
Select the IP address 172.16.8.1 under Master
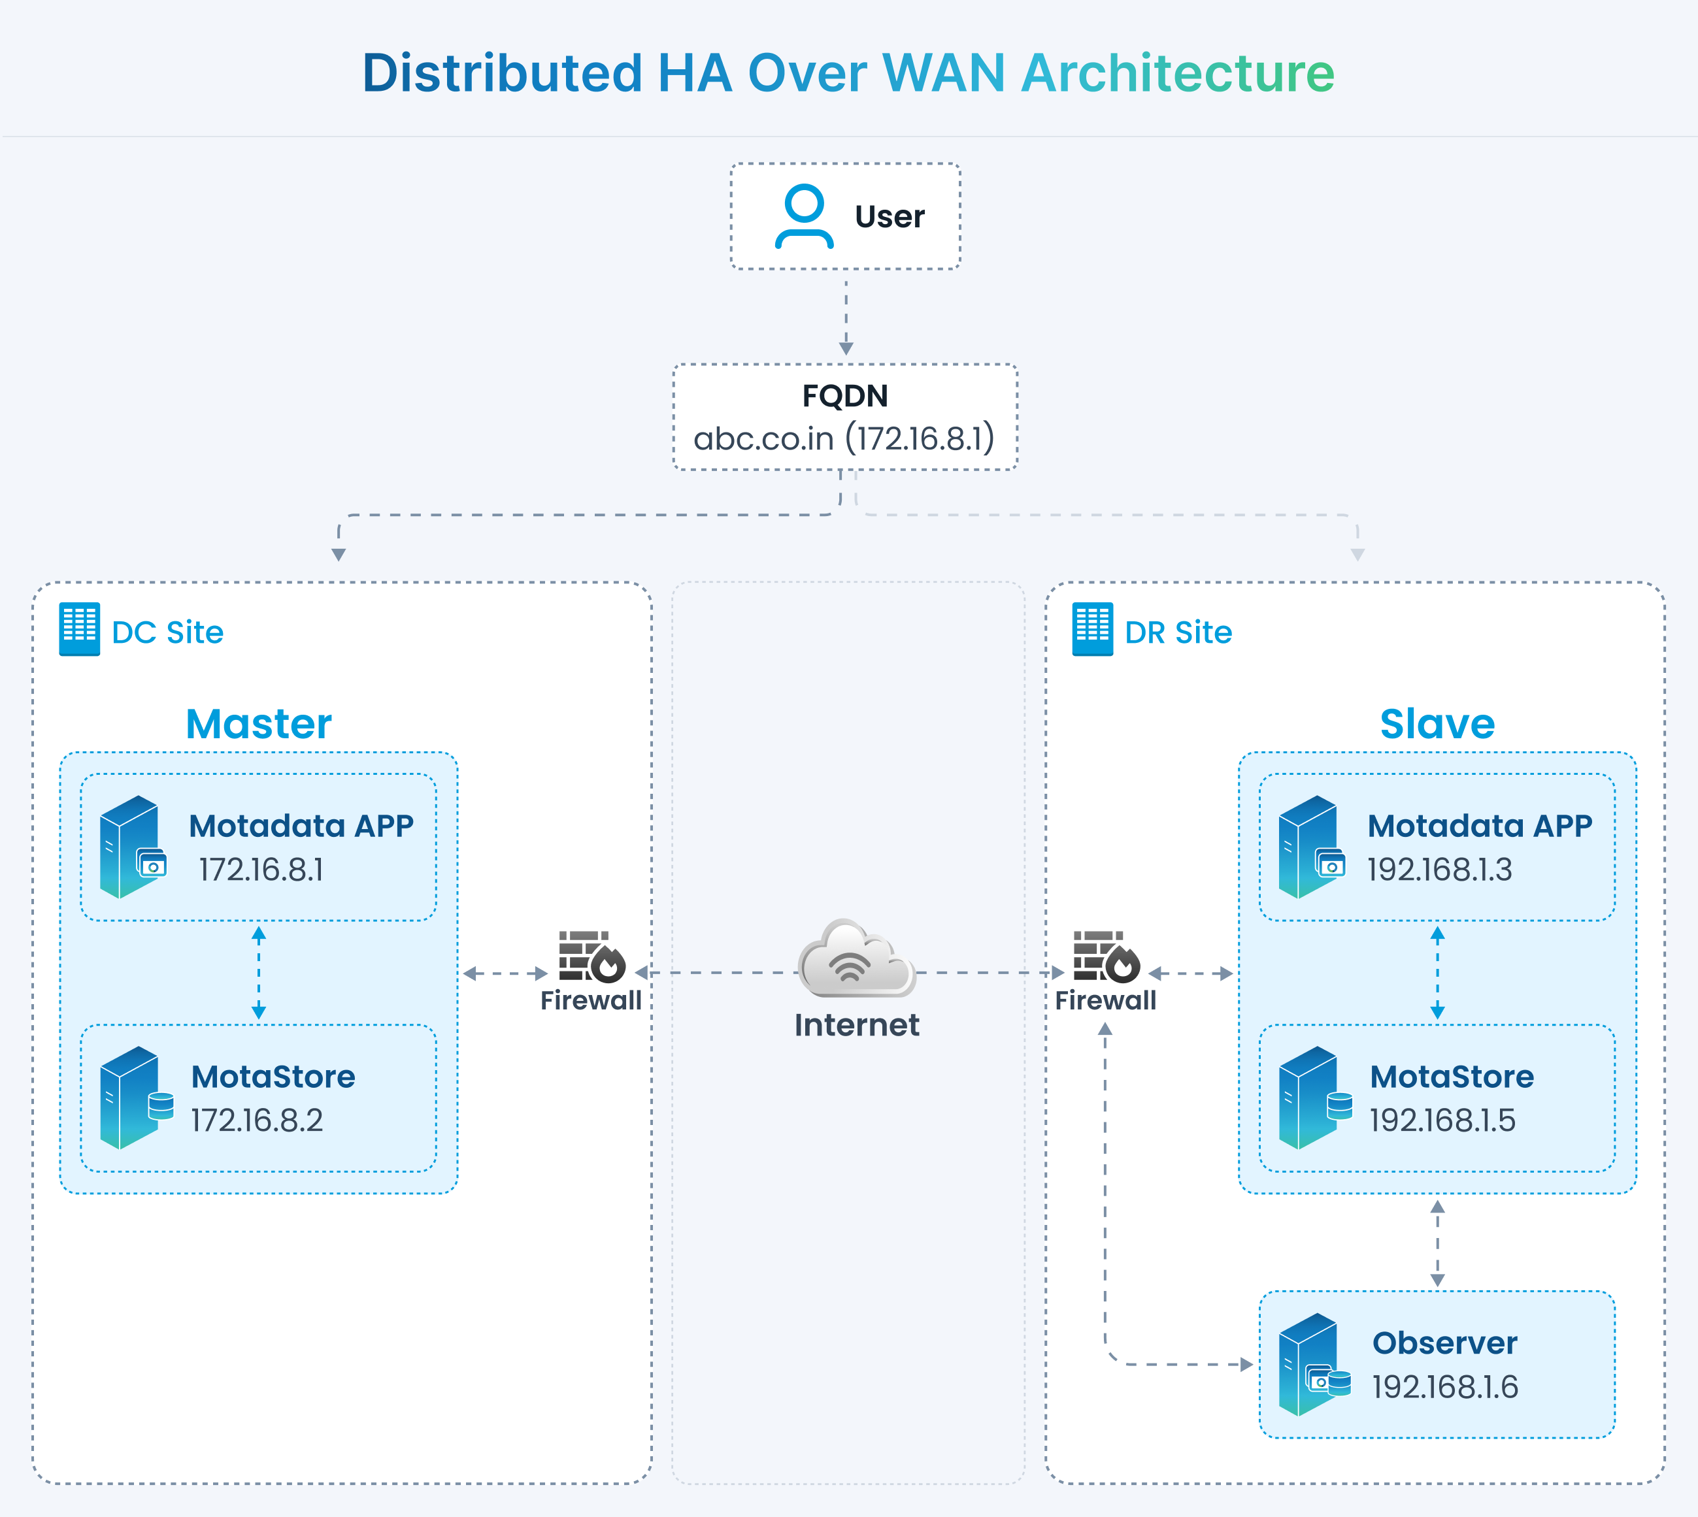261,870
